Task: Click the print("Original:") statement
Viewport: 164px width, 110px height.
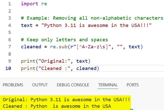Action: point(56,61)
